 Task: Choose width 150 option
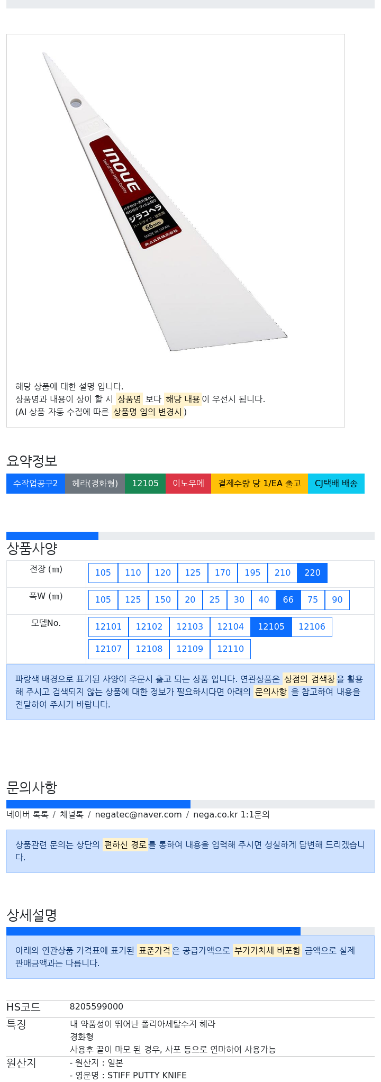(x=163, y=599)
